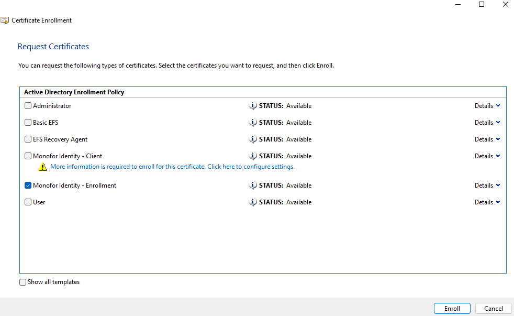Check the Administrator certificate checkbox
The width and height of the screenshot is (514, 316).
28,106
